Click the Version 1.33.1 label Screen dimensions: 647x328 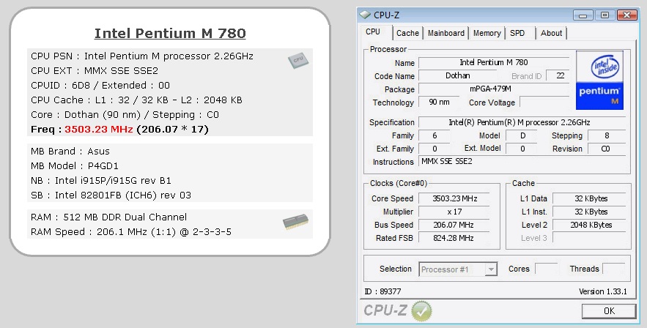pyautogui.click(x=603, y=291)
